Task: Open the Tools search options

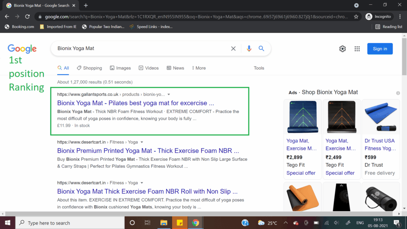Action: 259,68
